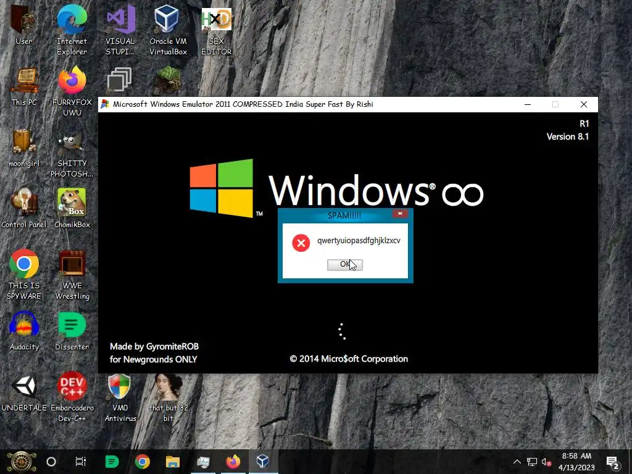Open the Internet Explorer (Edge) desktop icon
The width and height of the screenshot is (632, 474).
(72, 30)
